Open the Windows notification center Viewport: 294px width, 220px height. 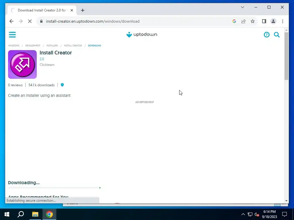pos(285,214)
